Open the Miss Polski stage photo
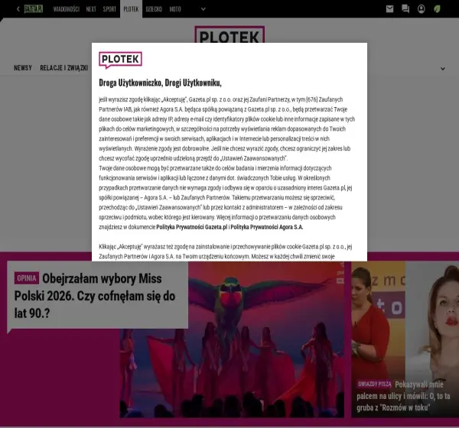The height and width of the screenshot is (428, 459). [232, 339]
